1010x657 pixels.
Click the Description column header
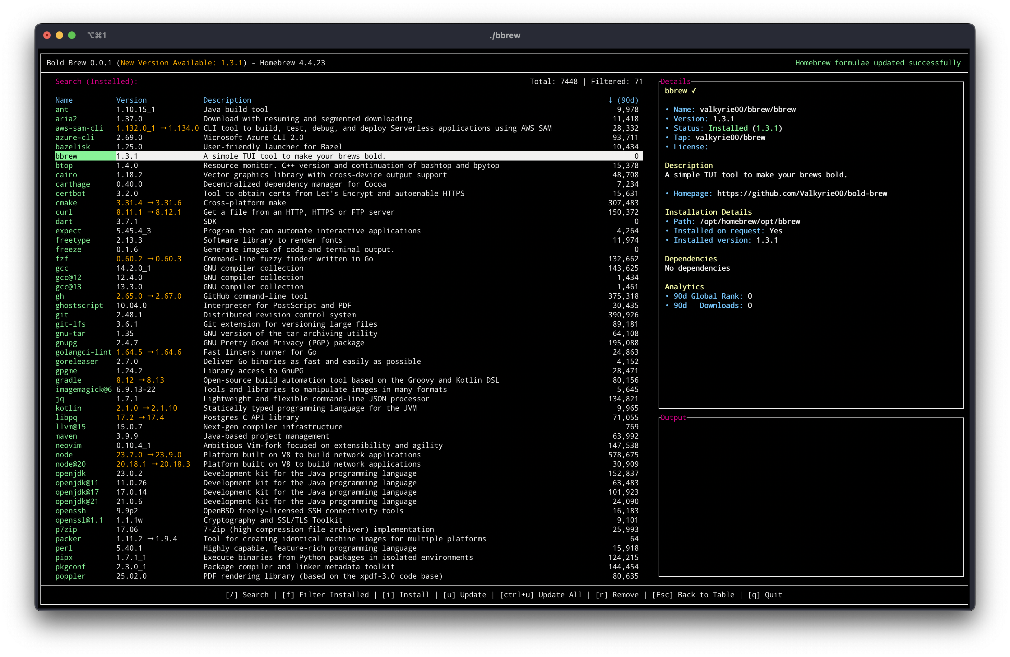click(227, 100)
